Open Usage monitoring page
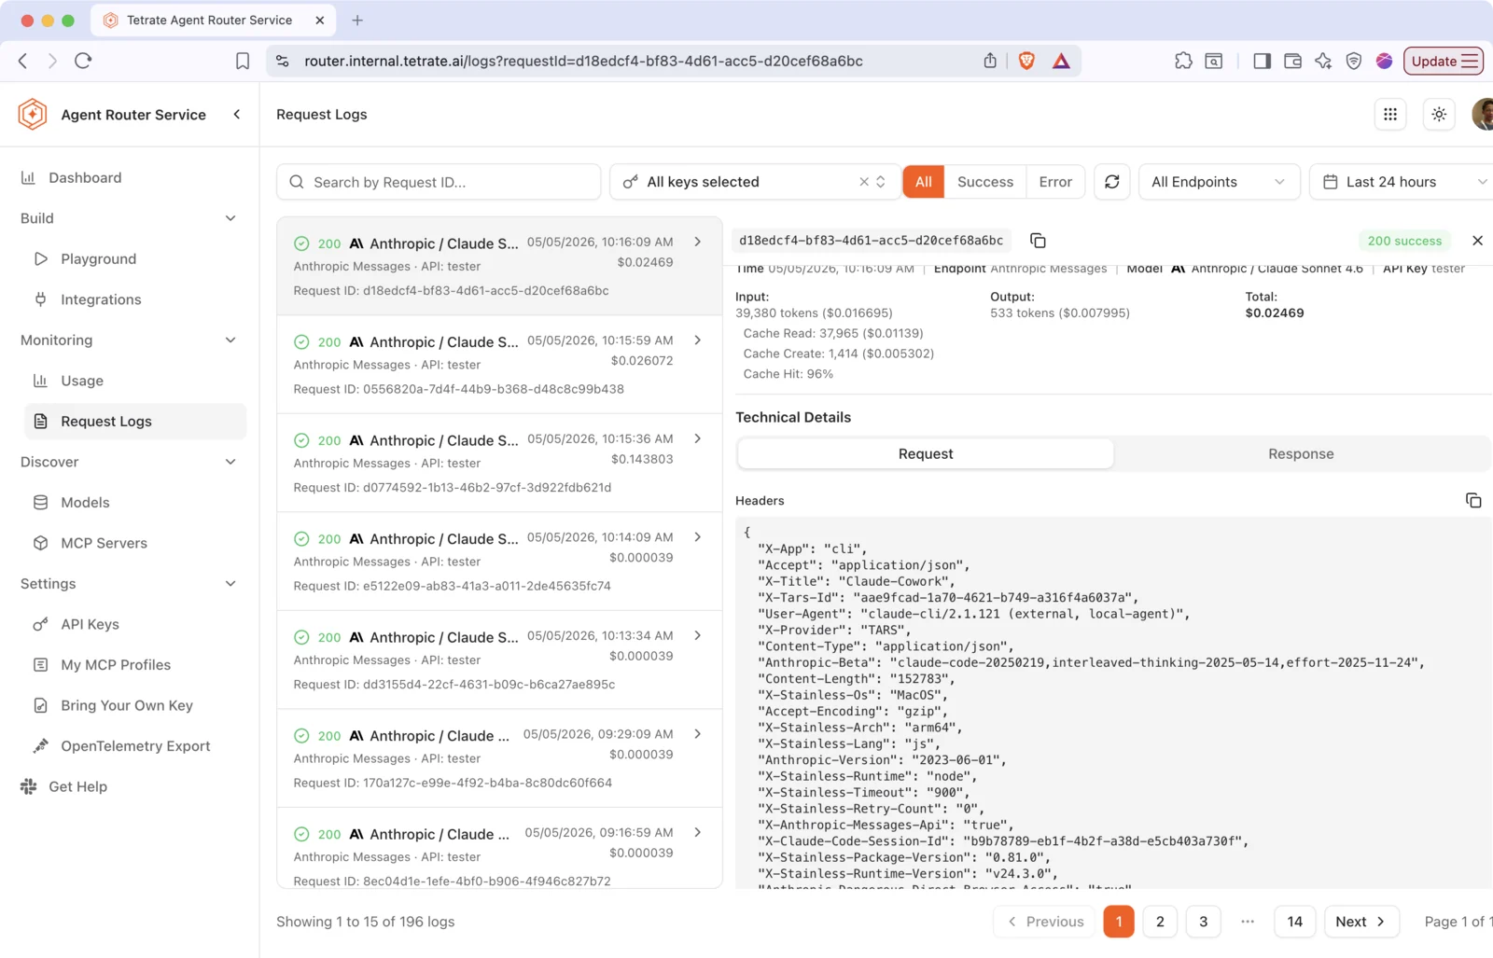 (82, 381)
